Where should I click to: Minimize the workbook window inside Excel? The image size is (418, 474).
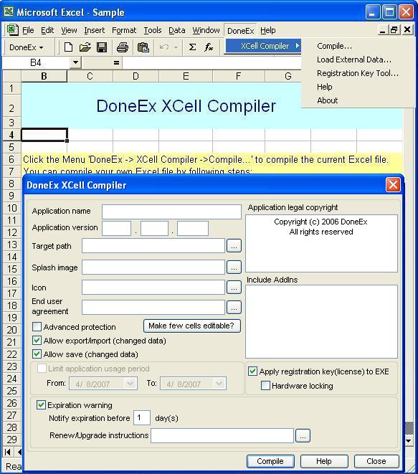[x=383, y=29]
